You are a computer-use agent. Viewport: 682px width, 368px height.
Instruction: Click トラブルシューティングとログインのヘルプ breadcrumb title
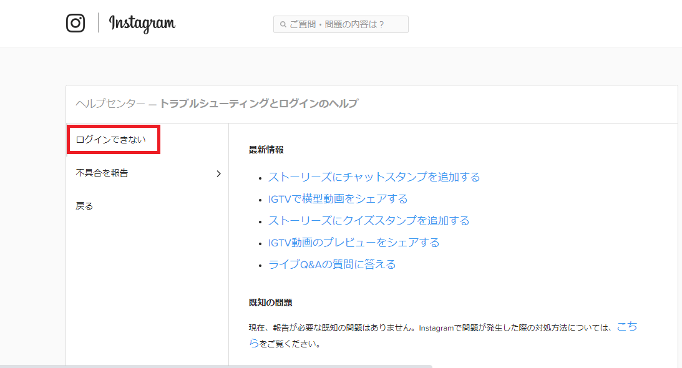[259, 104]
